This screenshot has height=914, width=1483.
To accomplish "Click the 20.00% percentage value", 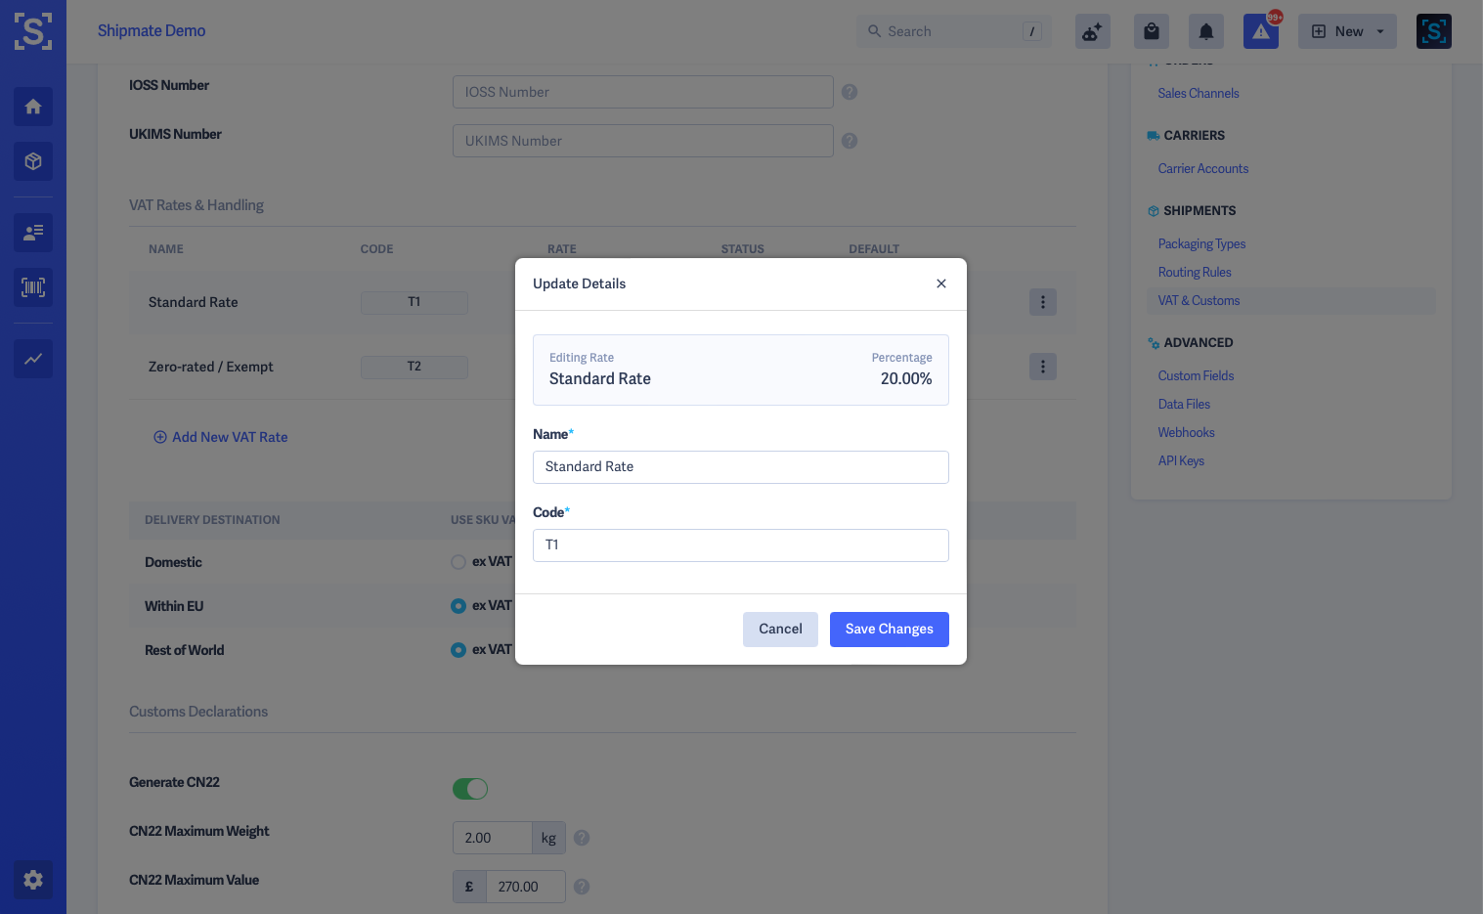I will point(906,379).
